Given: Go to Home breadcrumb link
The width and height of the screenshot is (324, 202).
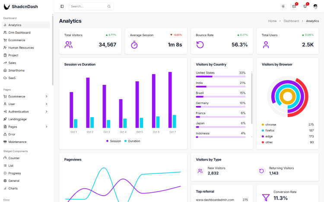Looking at the screenshot, I should 272,21.
